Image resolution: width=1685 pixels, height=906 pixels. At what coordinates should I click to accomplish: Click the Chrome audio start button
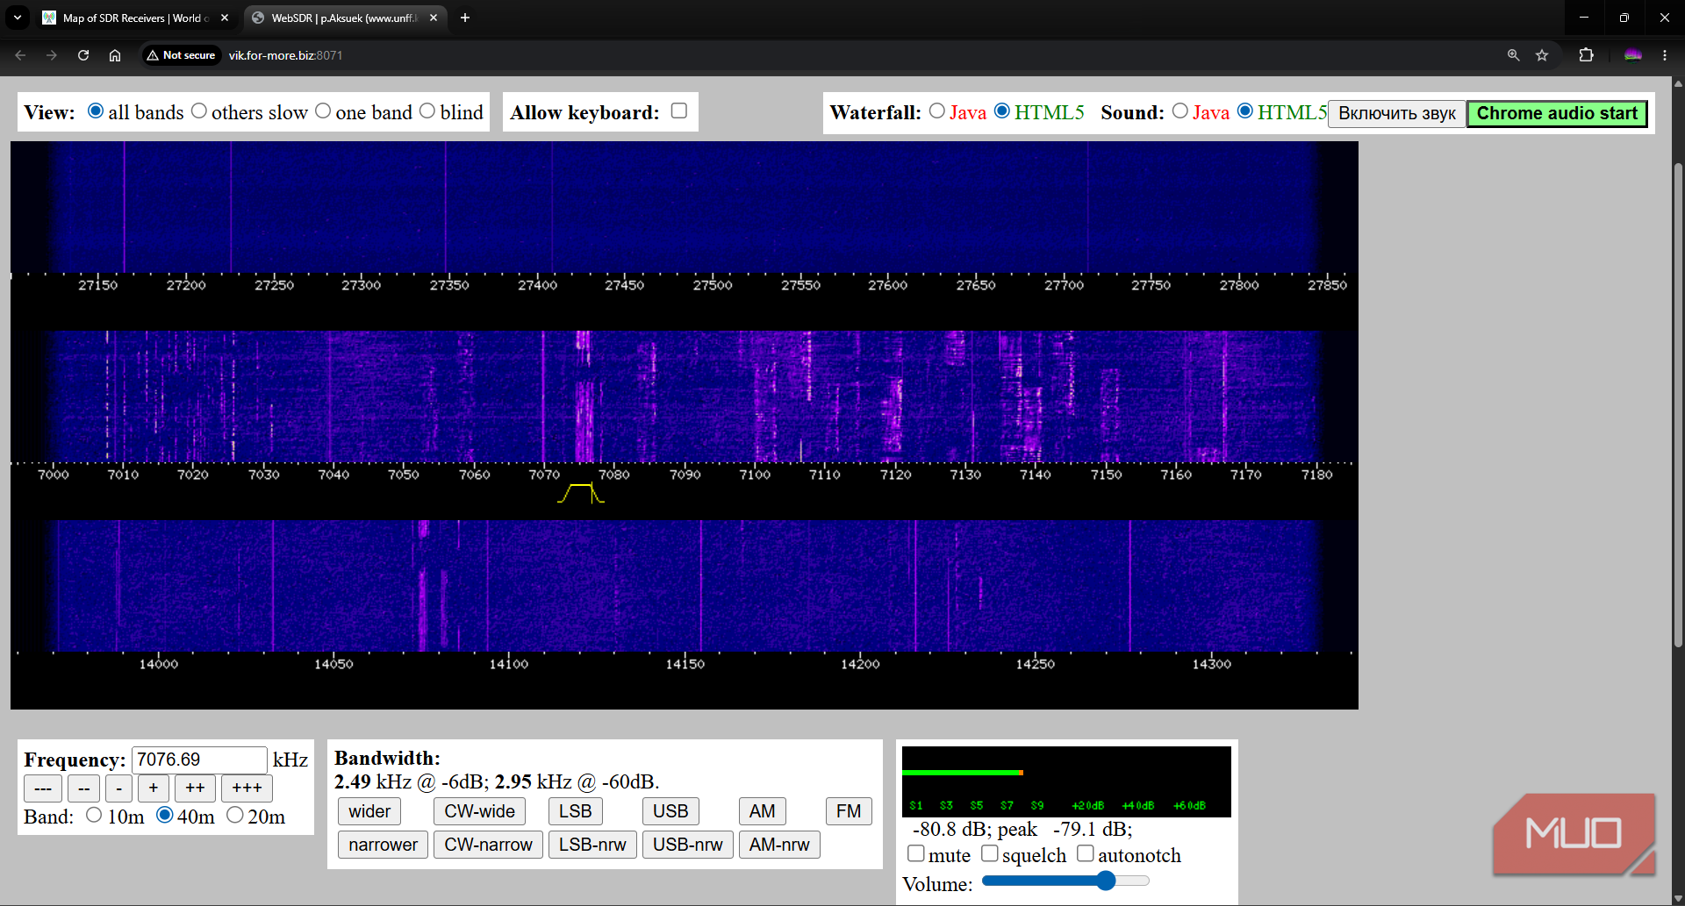(x=1557, y=114)
